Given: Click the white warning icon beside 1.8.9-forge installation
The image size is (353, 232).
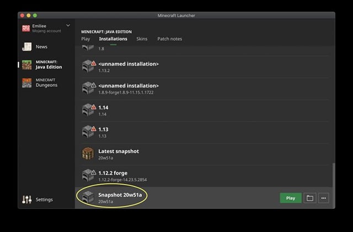Looking at the screenshot, I should pyautogui.click(x=94, y=85).
